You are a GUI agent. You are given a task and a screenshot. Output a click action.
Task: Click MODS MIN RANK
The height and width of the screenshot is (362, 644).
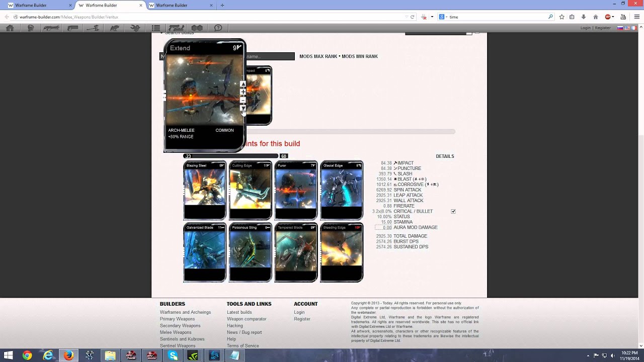coord(360,56)
